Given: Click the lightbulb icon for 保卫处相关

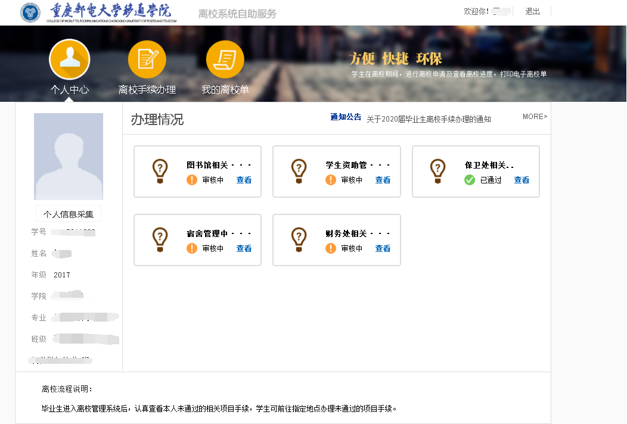Looking at the screenshot, I should coord(438,171).
